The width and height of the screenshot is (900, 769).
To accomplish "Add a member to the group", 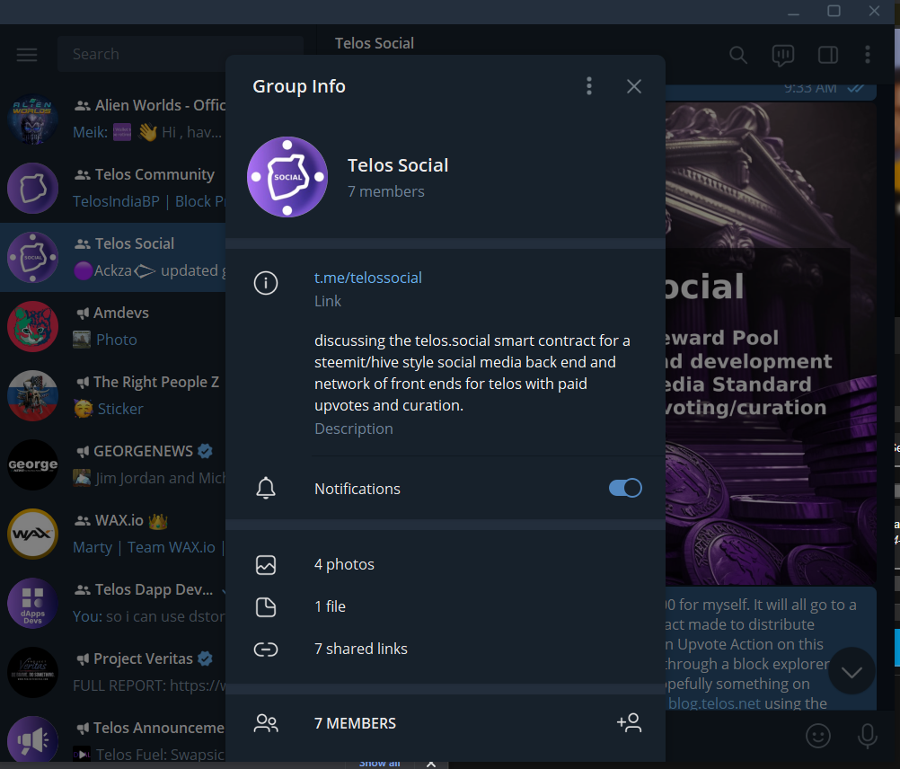I will coord(629,723).
